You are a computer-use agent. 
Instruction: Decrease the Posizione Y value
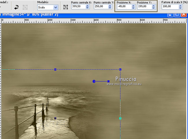click(x=153, y=8)
